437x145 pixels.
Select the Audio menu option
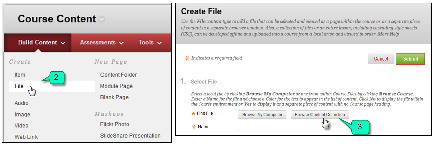[21, 103]
